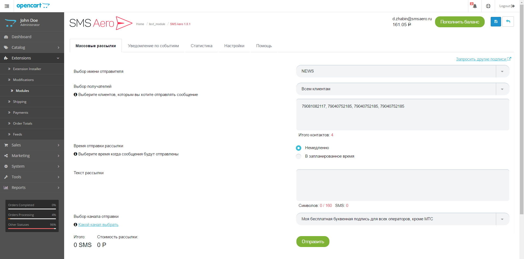Viewport: 524px width, 259px height.
Task: Click the SMS Aero 1.0.1 breadcrumb
Action: pyautogui.click(x=180, y=24)
